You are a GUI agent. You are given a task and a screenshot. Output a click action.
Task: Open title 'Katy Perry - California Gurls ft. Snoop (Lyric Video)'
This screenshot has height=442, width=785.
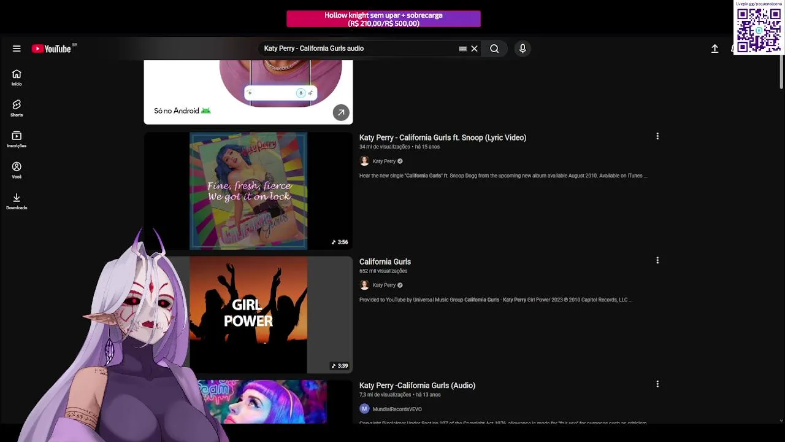[x=443, y=138]
